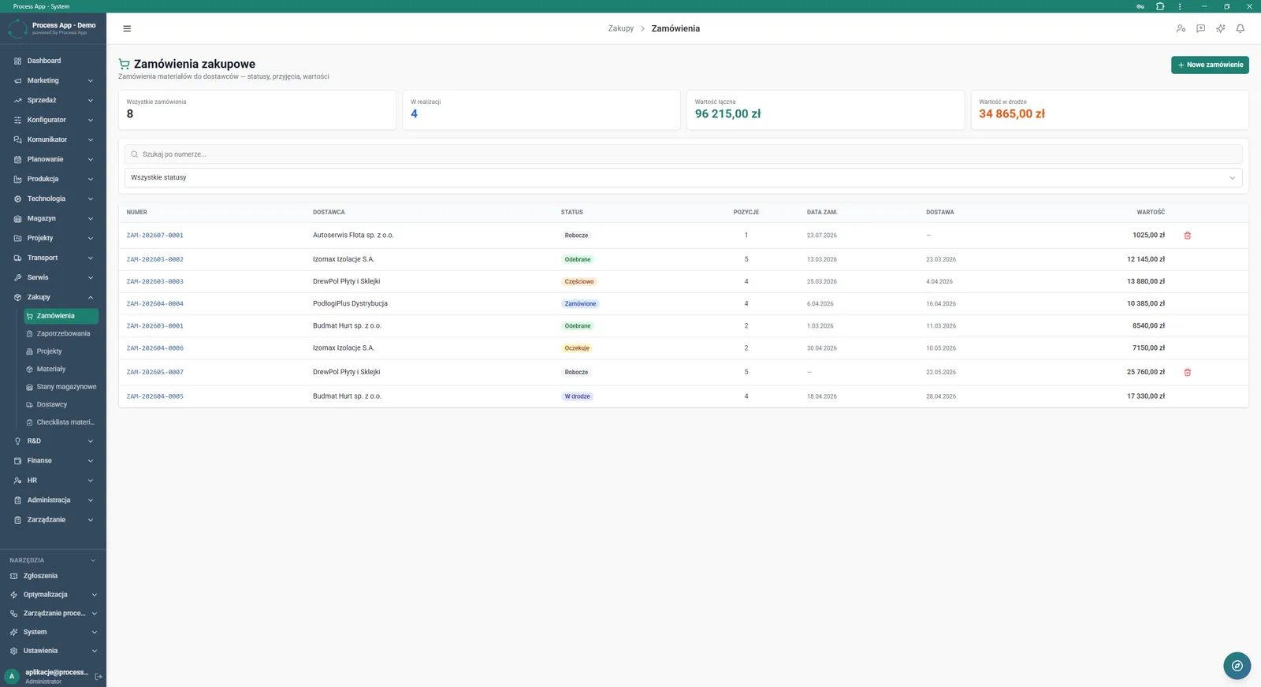
Task: Expand the Ustawienia chevron
Action: click(x=95, y=651)
